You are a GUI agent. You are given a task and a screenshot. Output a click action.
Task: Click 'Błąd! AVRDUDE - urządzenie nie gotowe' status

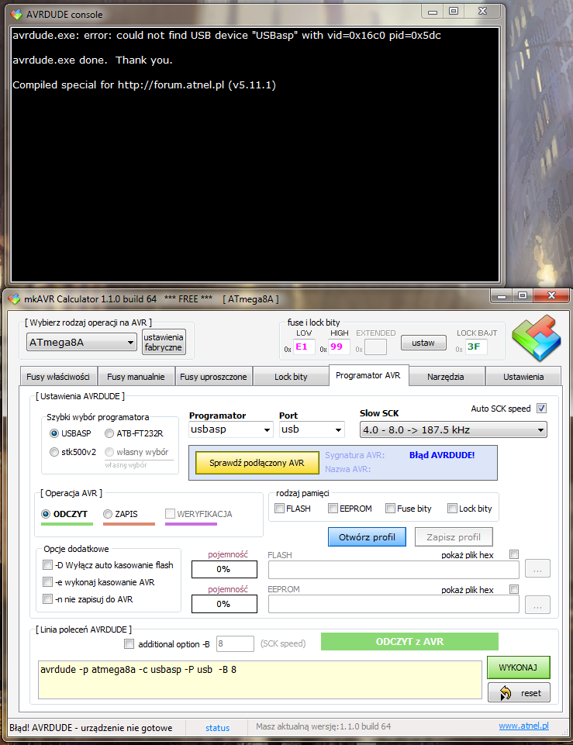click(x=91, y=728)
